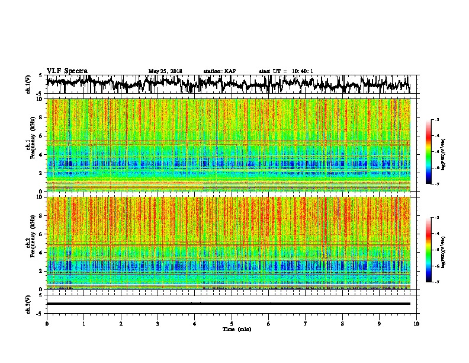This screenshot has height=363, width=469.
Task: Click the "station=KAP" header label
Action: click(x=220, y=71)
